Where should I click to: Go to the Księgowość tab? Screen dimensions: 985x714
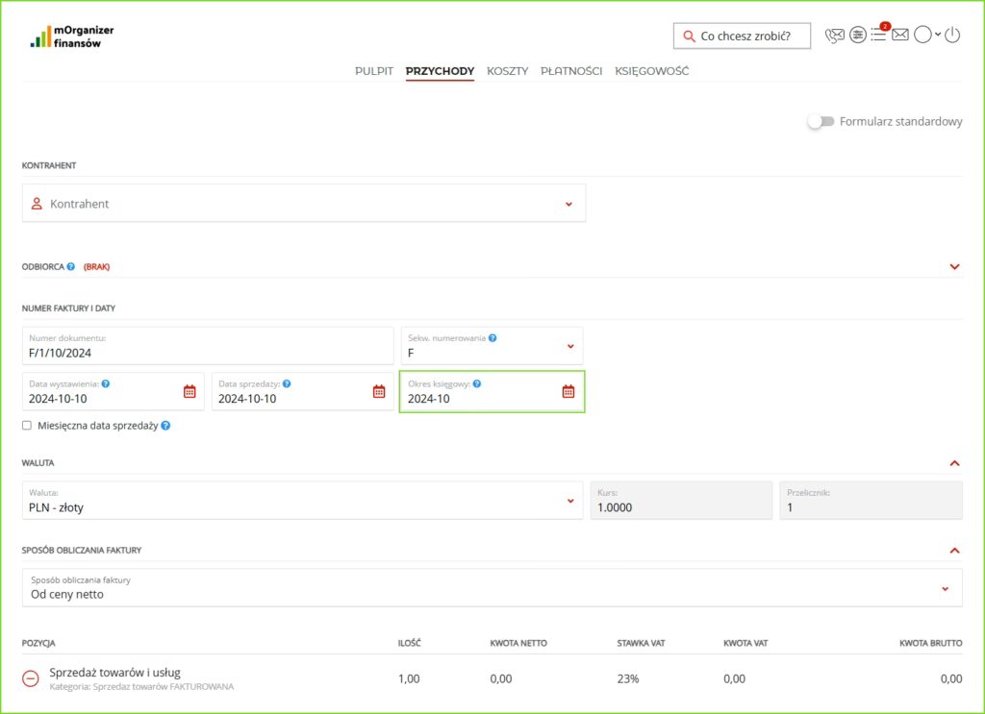(x=651, y=71)
